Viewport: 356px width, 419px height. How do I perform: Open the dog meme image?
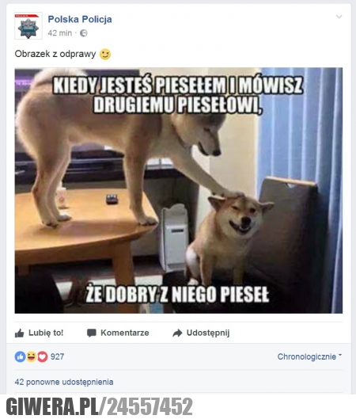179,190
